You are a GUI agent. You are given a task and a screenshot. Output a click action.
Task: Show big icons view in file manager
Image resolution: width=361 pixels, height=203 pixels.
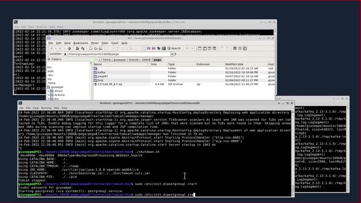[x=235, y=48]
